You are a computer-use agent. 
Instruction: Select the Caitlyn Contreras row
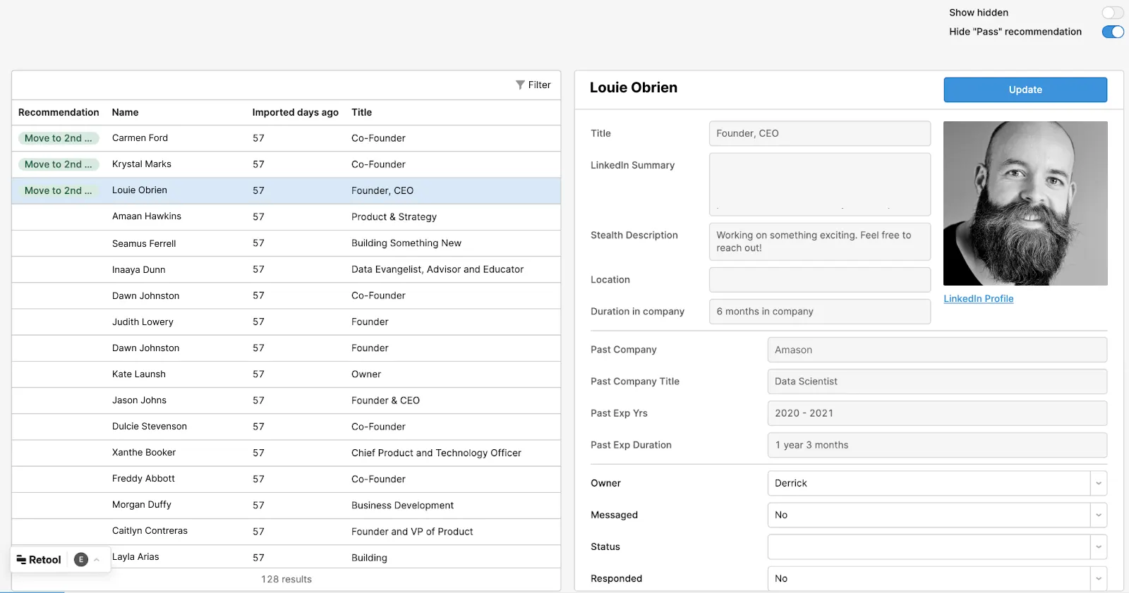coord(286,531)
